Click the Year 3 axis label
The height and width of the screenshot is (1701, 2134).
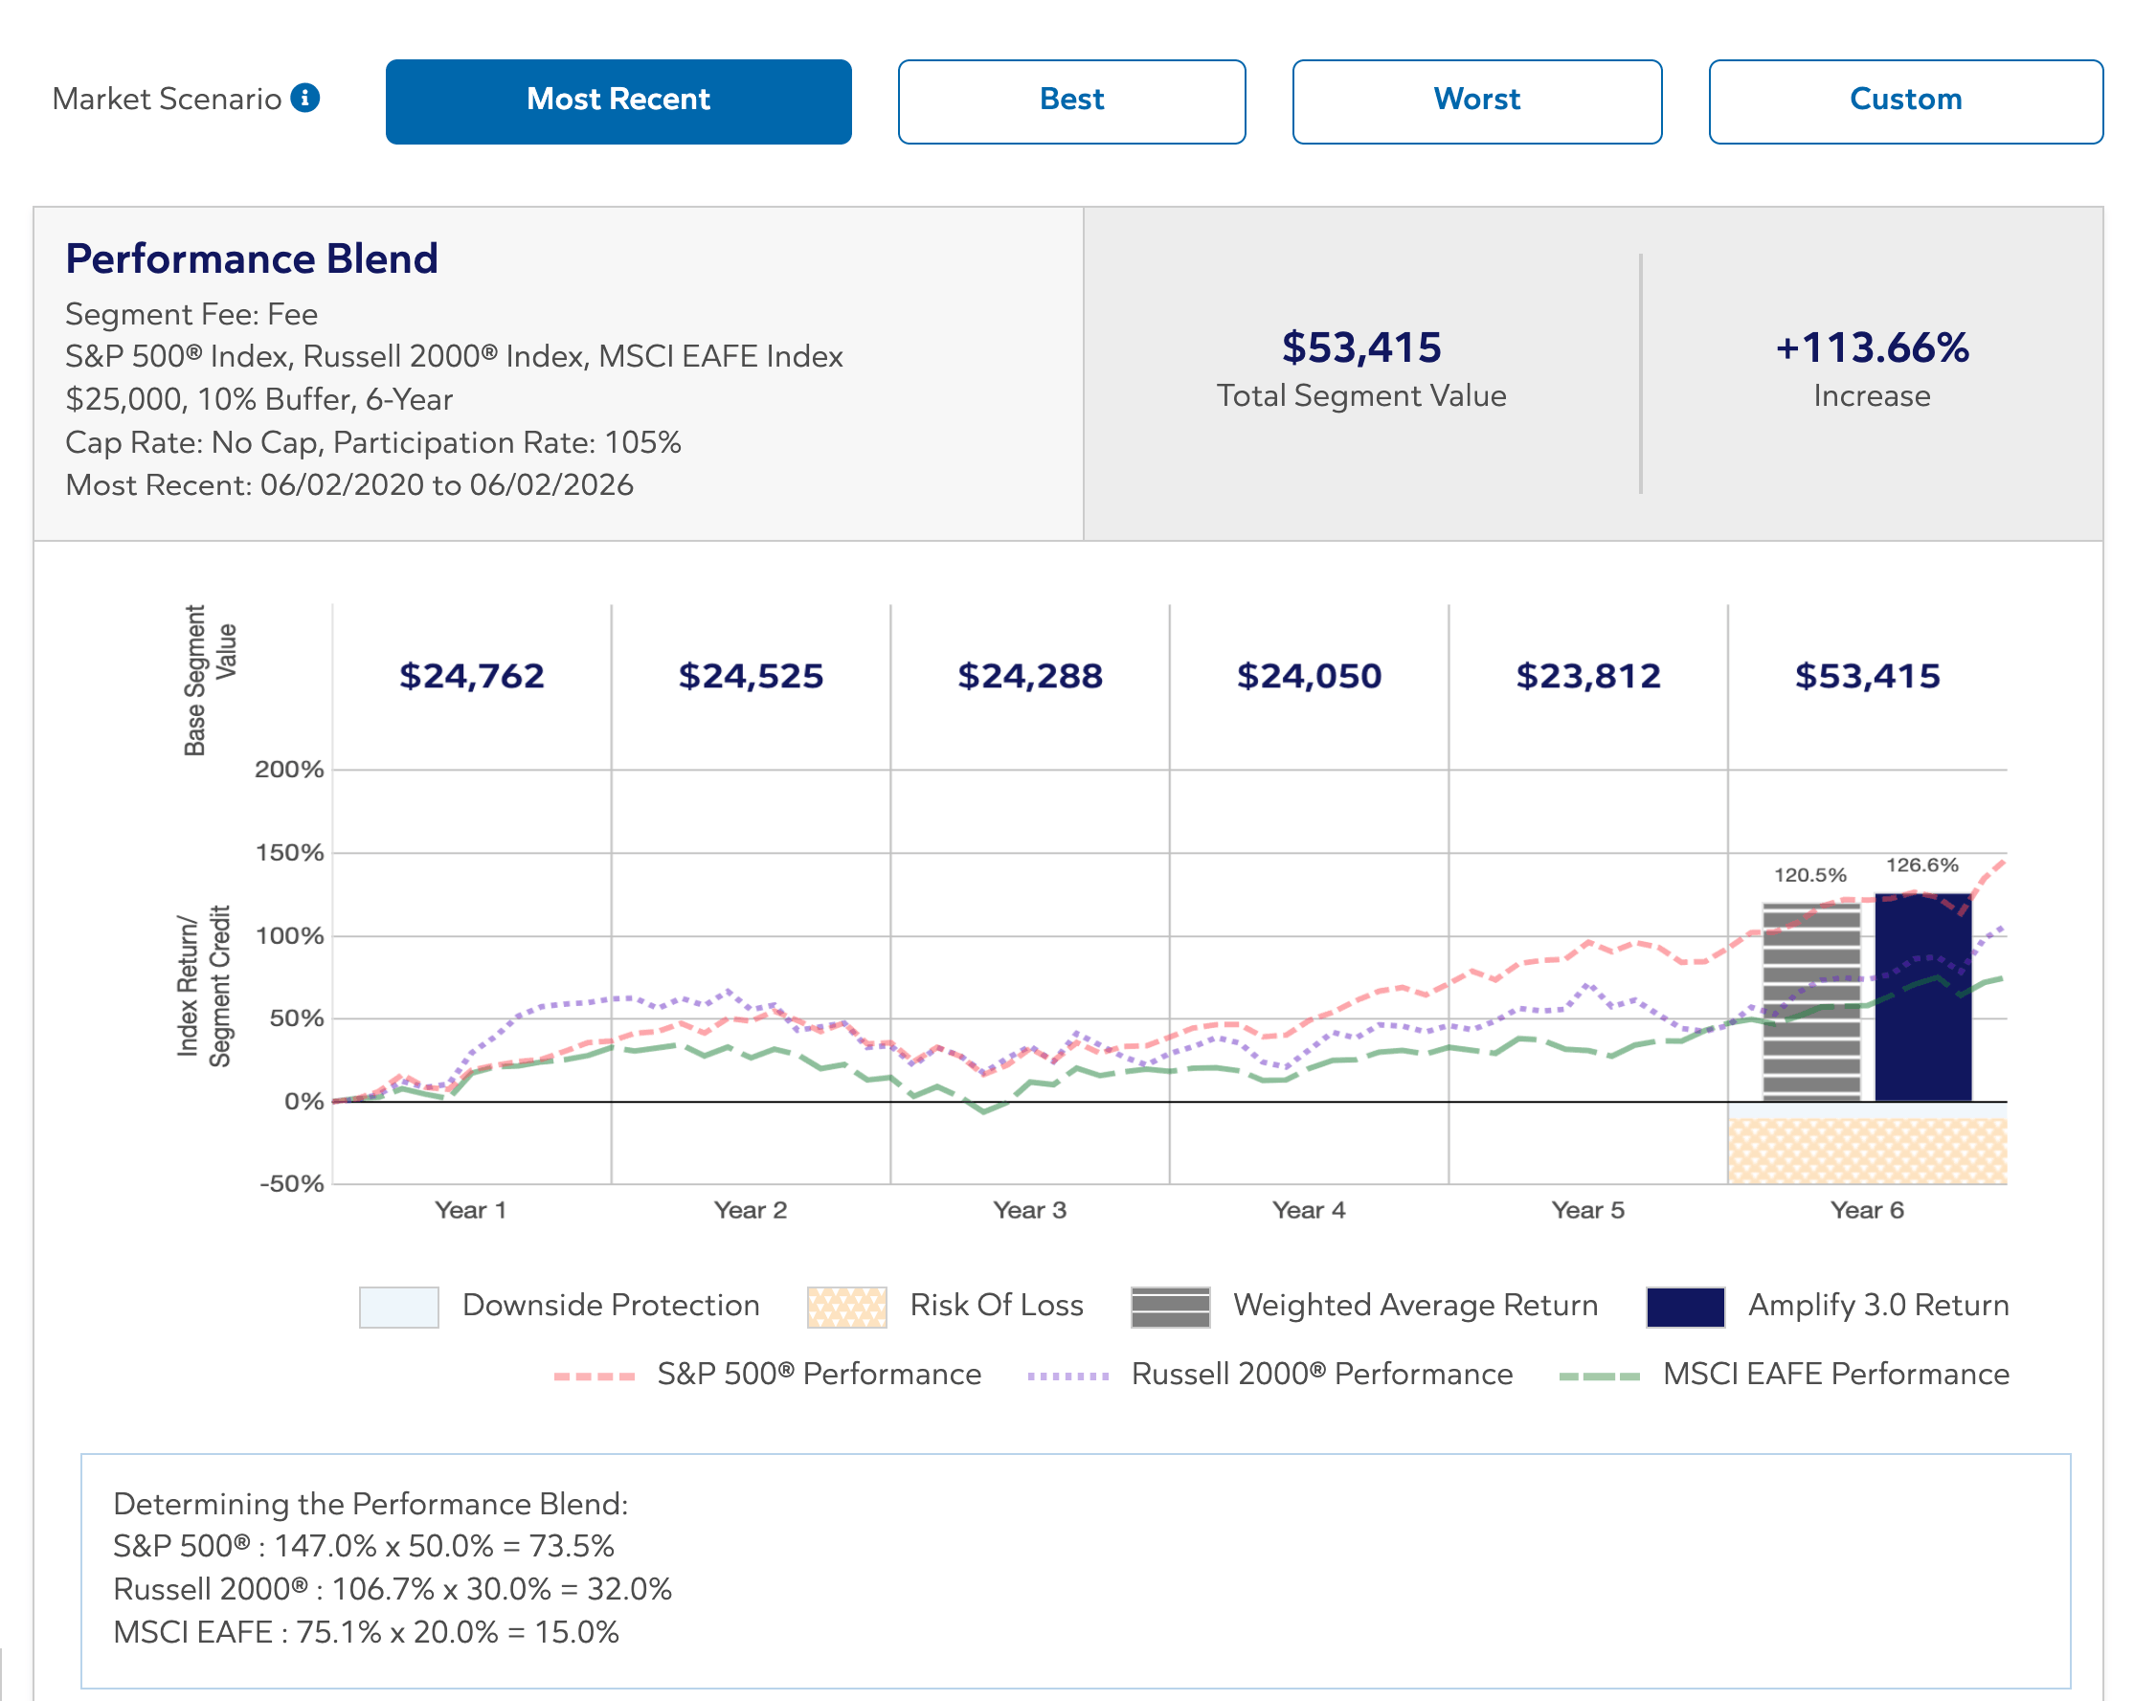point(1029,1210)
